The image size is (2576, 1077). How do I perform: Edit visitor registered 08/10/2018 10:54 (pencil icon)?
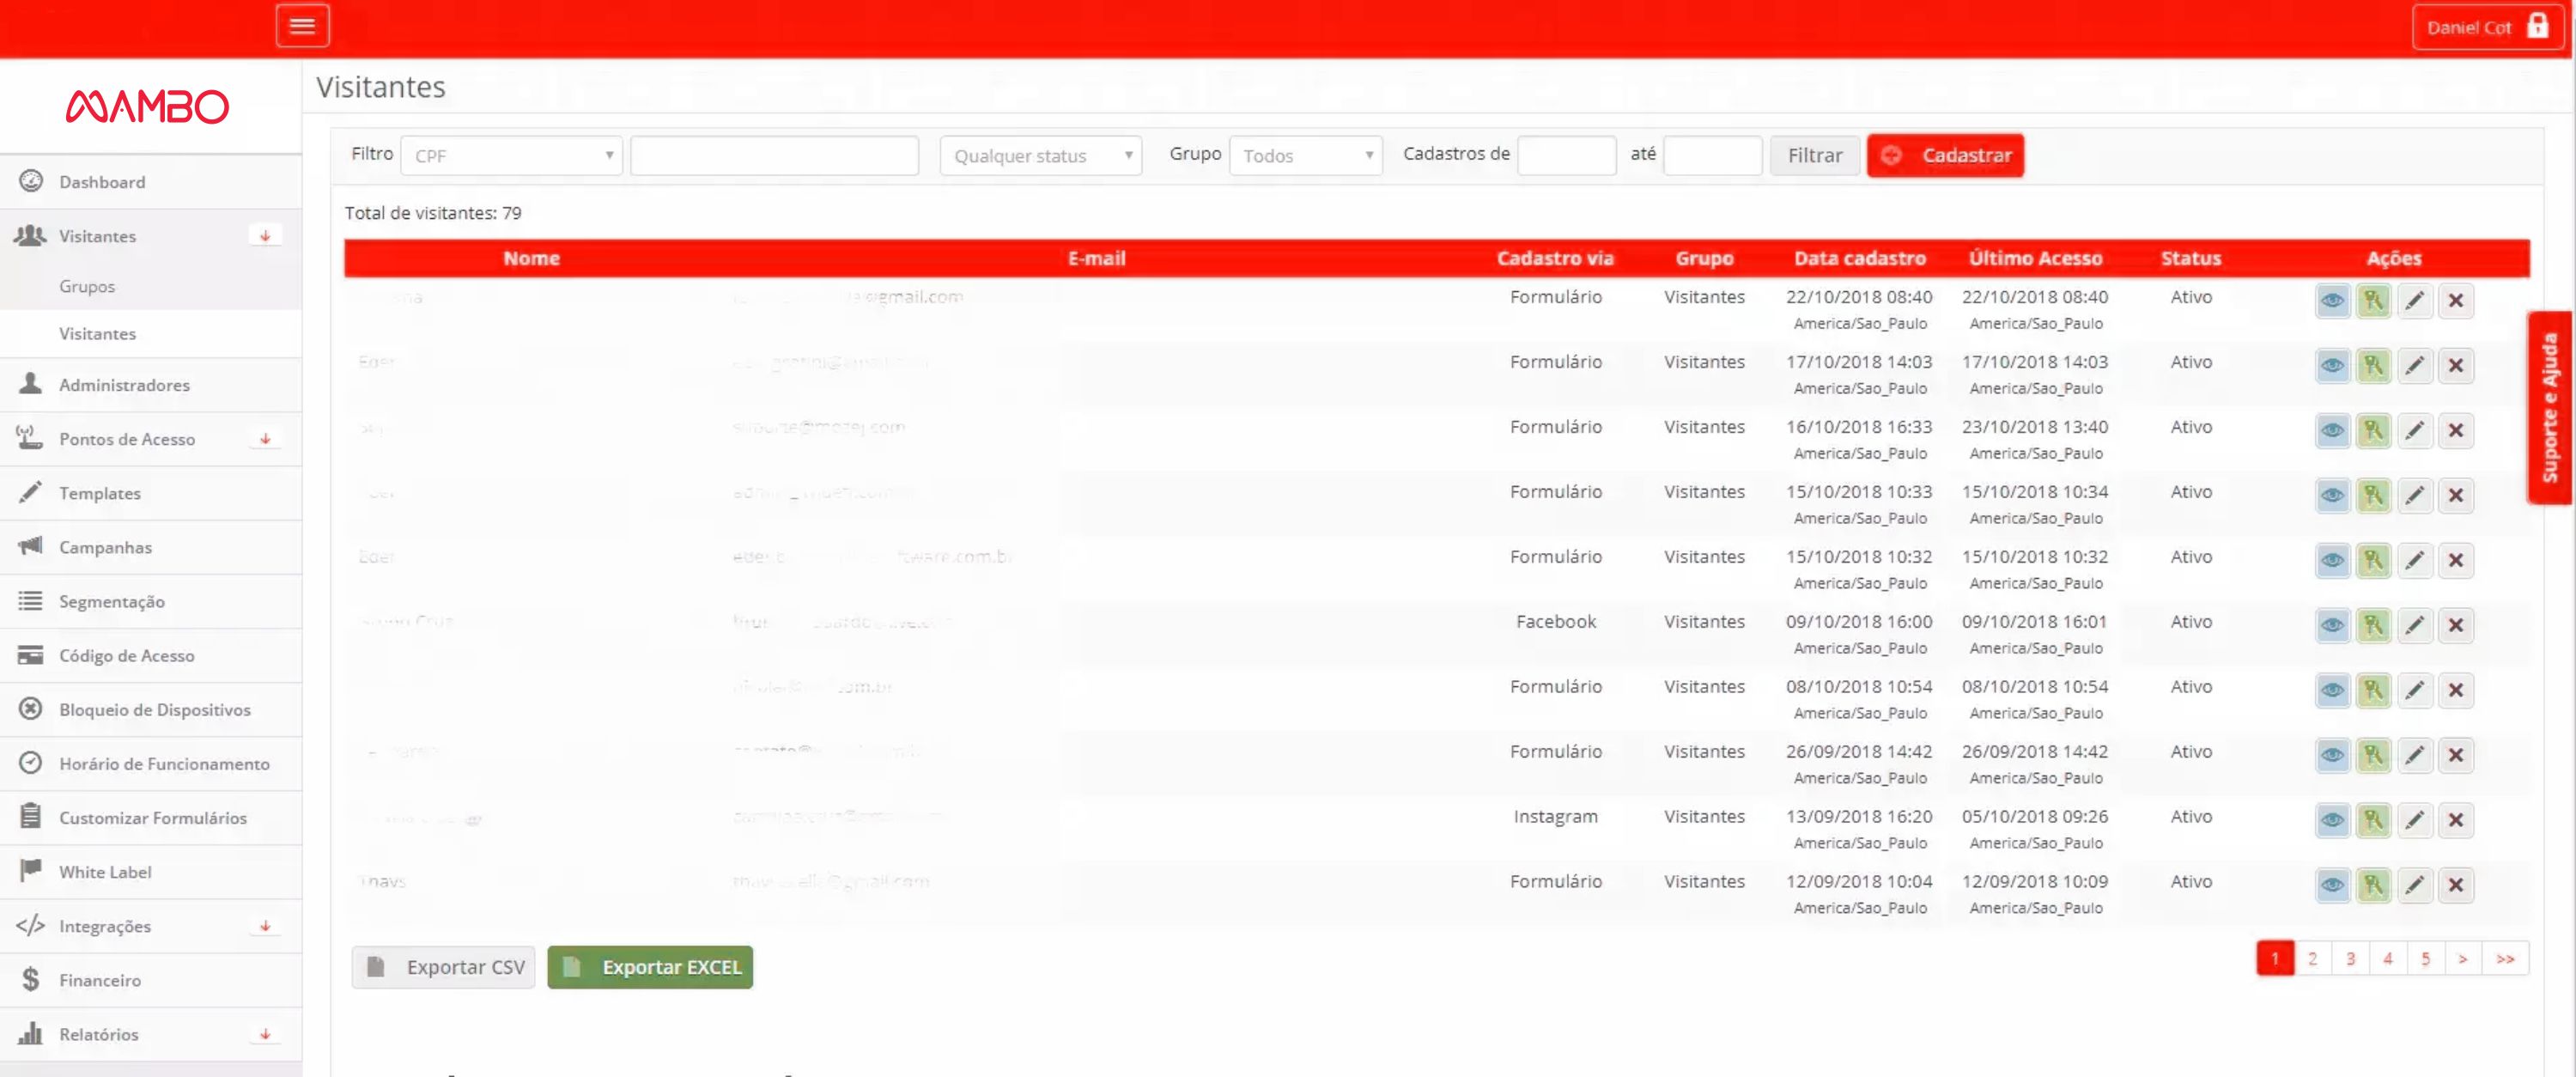(x=2414, y=691)
